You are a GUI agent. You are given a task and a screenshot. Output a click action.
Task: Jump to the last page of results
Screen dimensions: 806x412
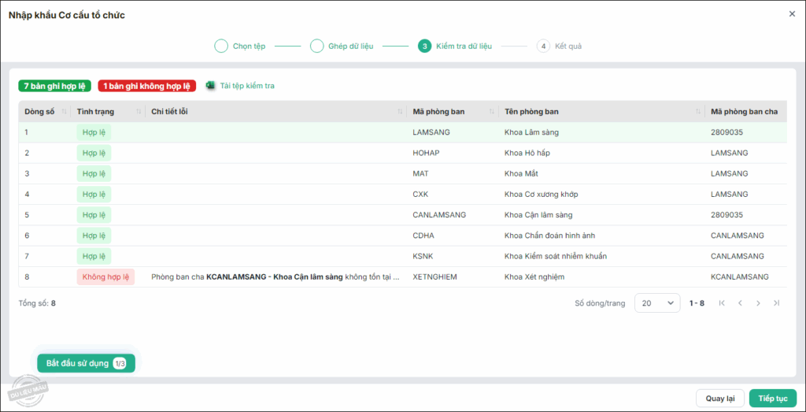[777, 303]
